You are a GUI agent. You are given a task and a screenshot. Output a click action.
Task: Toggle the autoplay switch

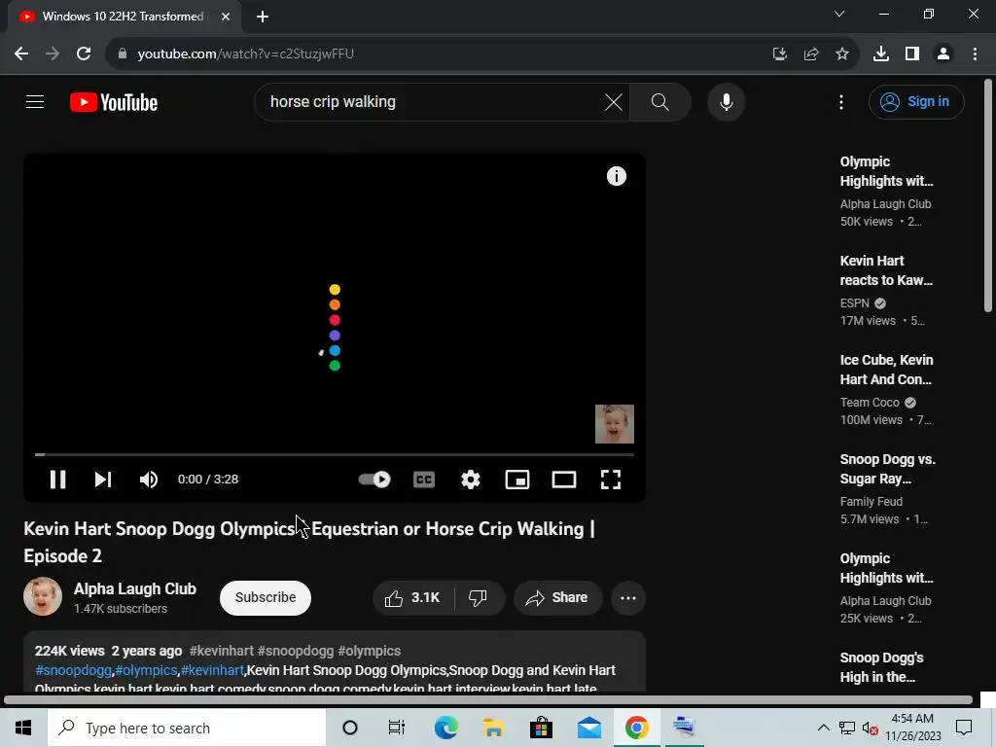point(374,479)
